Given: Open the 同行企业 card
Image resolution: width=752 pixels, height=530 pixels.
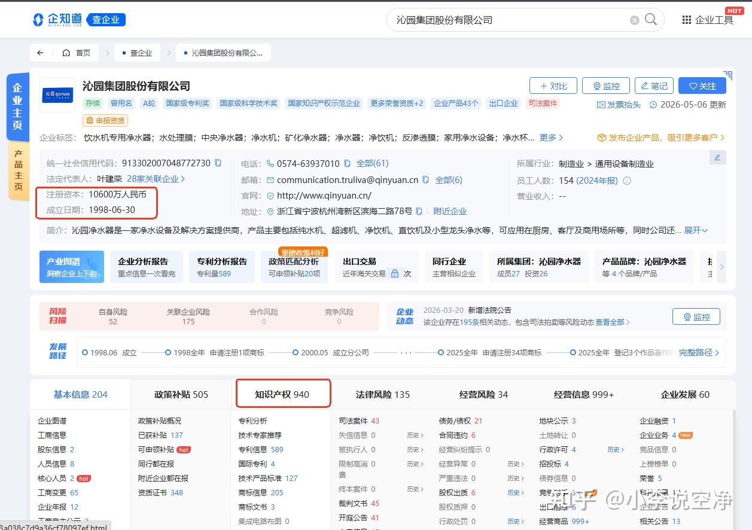Looking at the screenshot, I should click(x=455, y=267).
